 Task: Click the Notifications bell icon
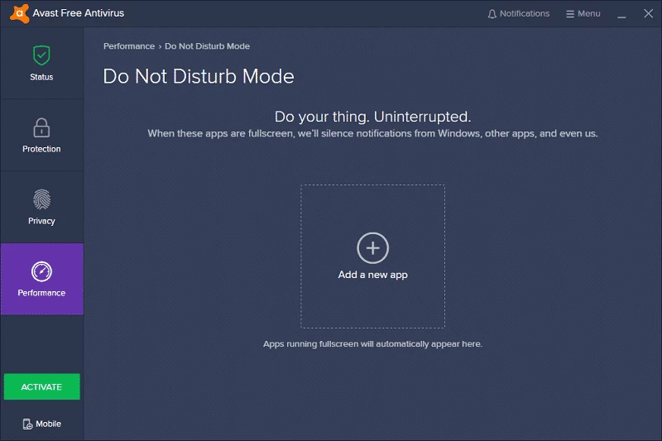(x=492, y=14)
